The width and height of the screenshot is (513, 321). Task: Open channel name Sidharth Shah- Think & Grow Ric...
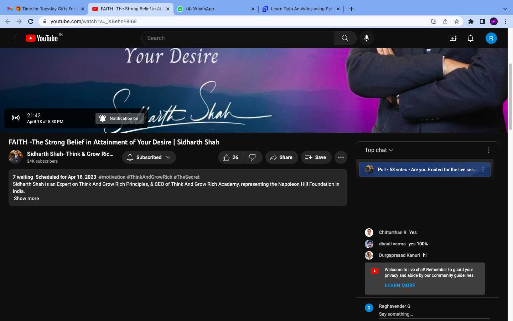[70, 154]
